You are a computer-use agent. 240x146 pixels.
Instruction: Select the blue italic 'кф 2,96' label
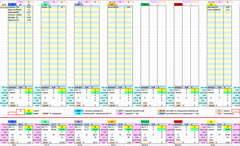point(112,2)
